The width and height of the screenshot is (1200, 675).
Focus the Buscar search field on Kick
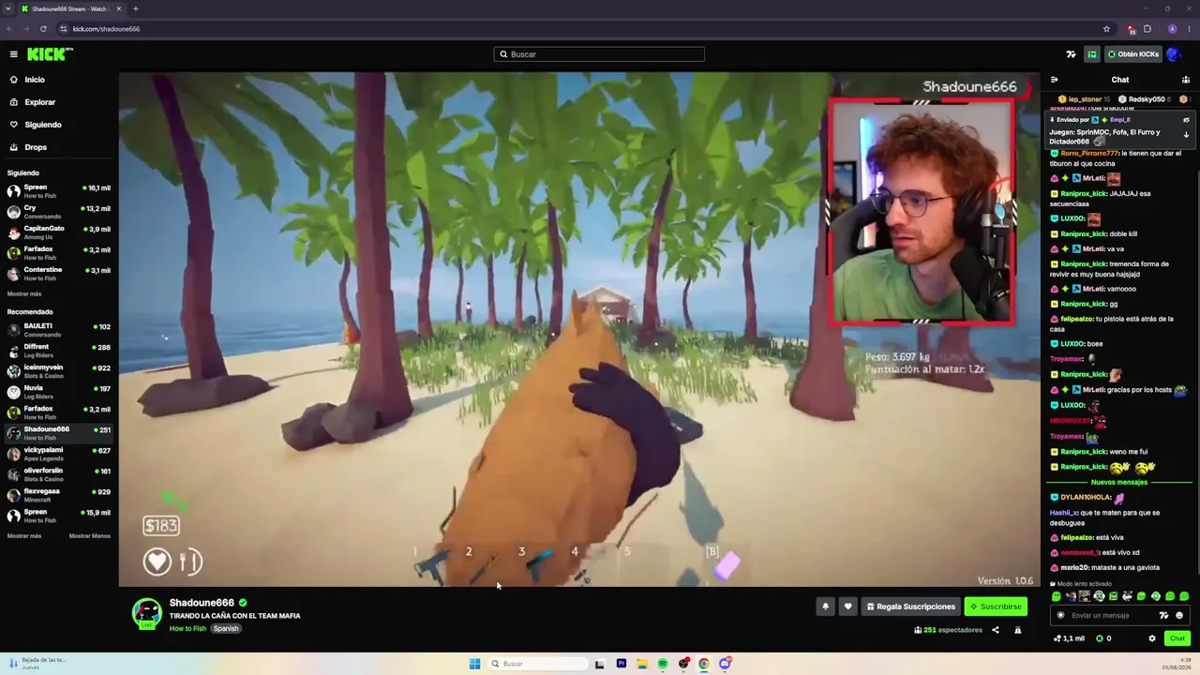click(599, 54)
